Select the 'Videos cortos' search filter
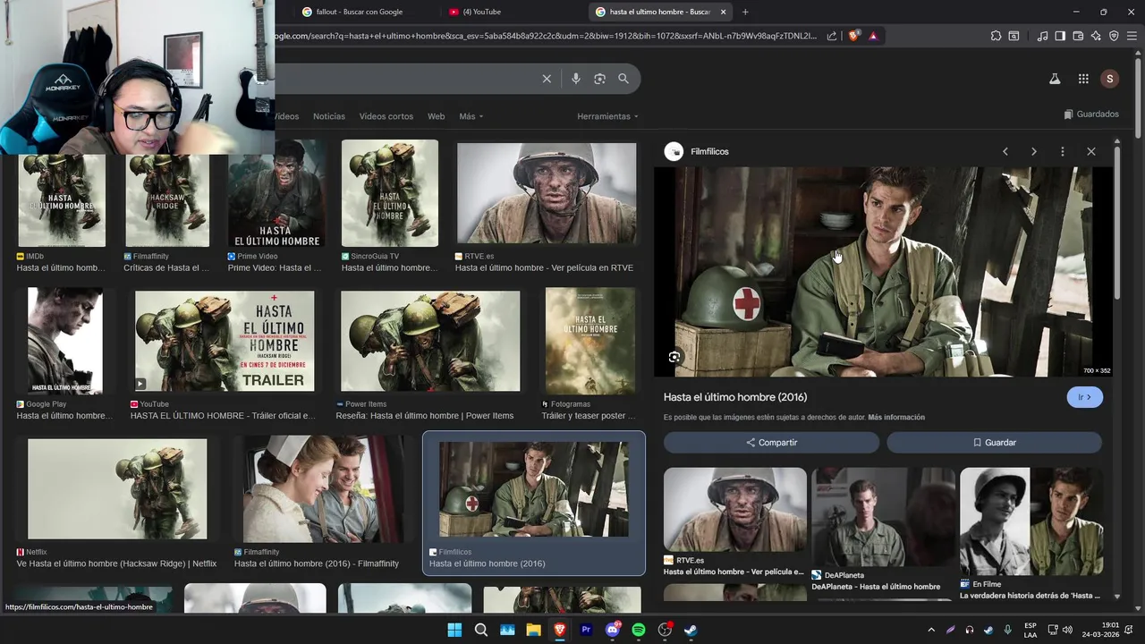 coord(386,116)
